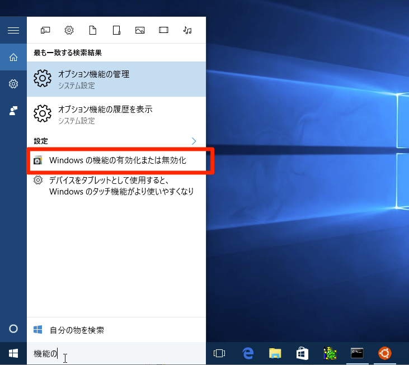Open Windows Store from taskbar
This screenshot has height=365, width=409.
302,353
